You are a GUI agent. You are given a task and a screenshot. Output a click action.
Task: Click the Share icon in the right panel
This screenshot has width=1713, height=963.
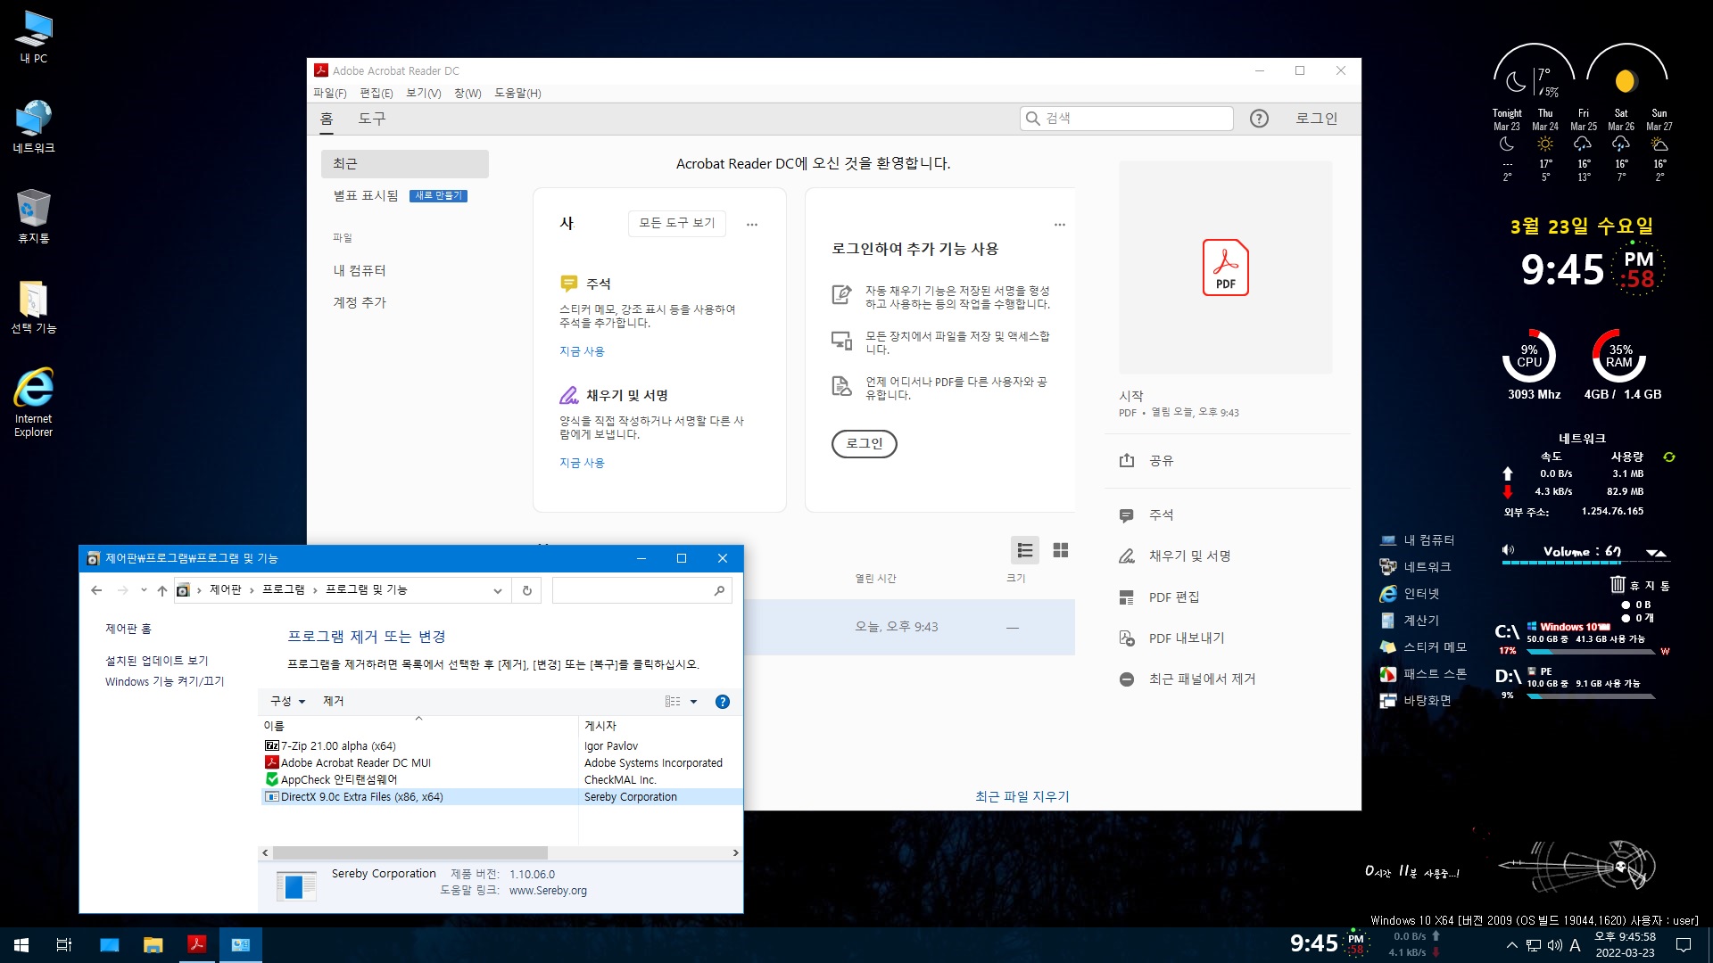pyautogui.click(x=1127, y=460)
